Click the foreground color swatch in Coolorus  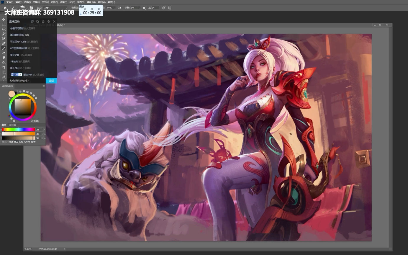coord(12,94)
